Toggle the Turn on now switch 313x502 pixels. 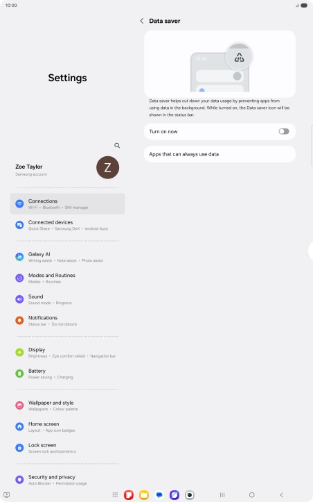284,132
